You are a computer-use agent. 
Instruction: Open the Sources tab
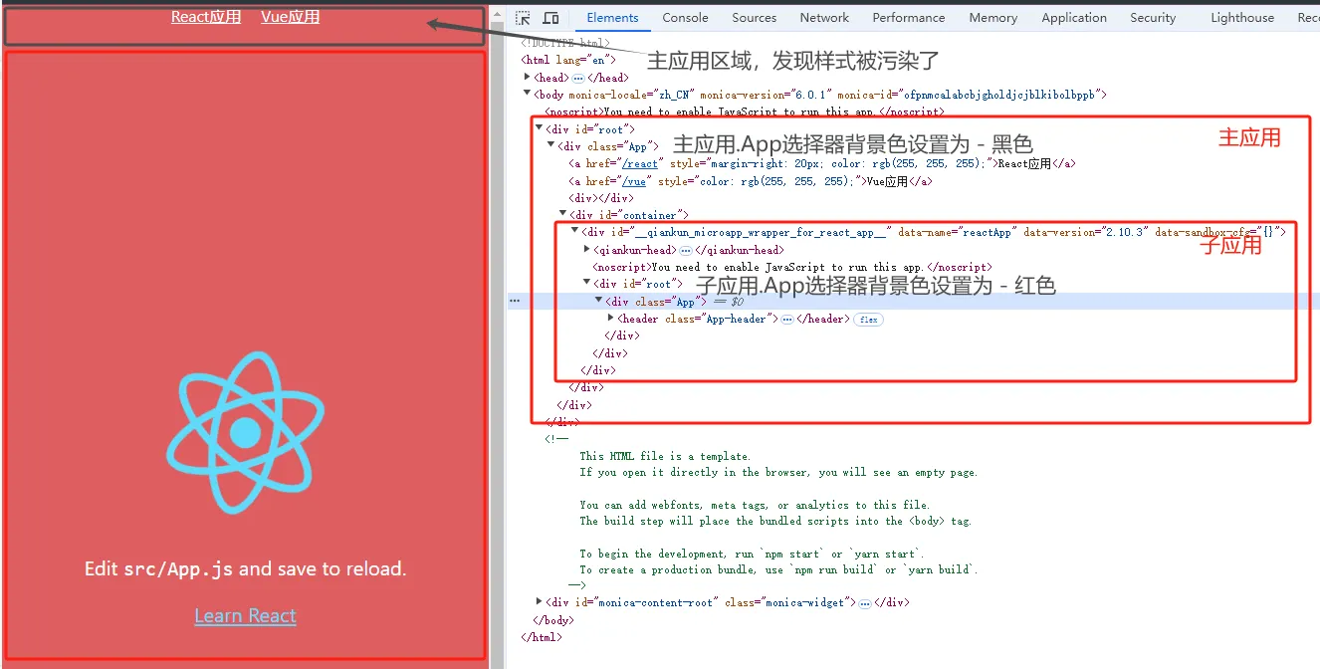click(754, 18)
